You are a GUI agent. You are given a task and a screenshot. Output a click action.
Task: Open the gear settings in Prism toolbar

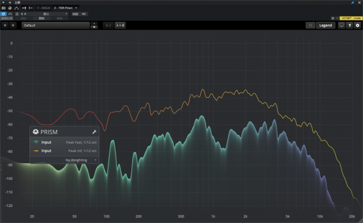(358, 25)
